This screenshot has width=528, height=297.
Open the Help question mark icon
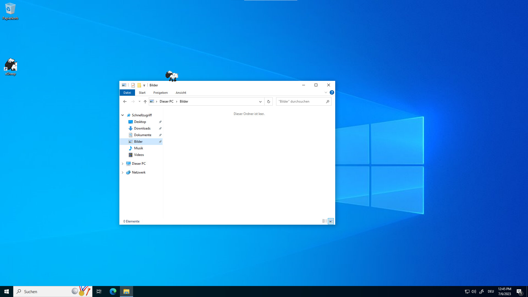coord(332,93)
